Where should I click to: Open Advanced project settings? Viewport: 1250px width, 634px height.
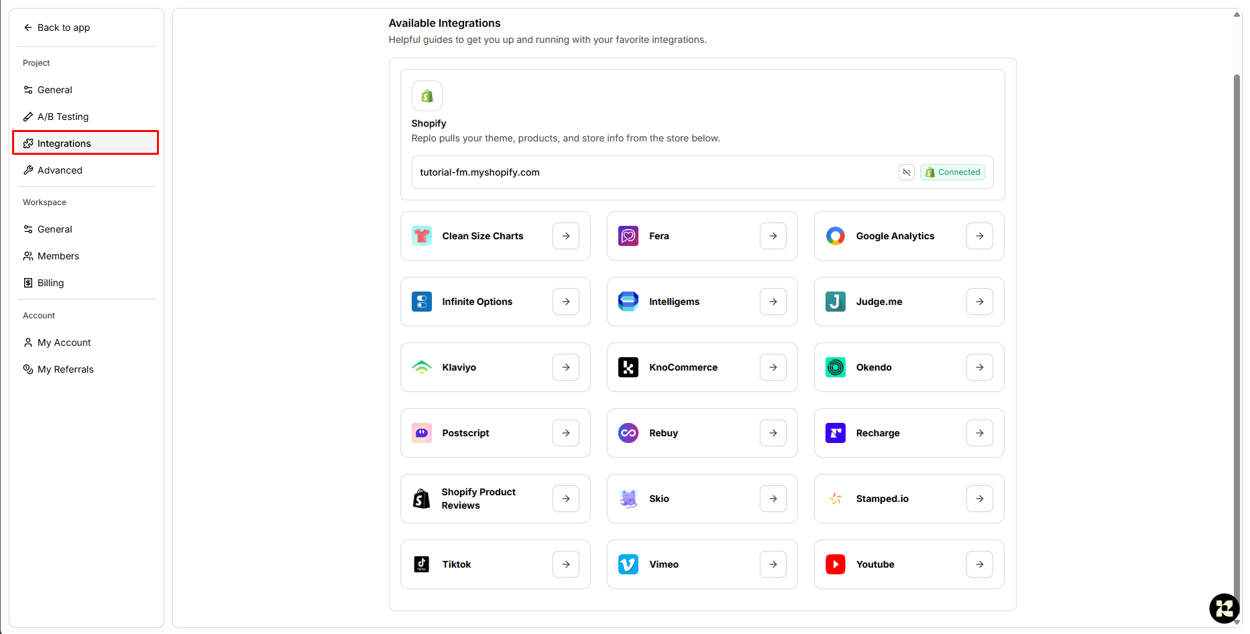pyautogui.click(x=86, y=170)
